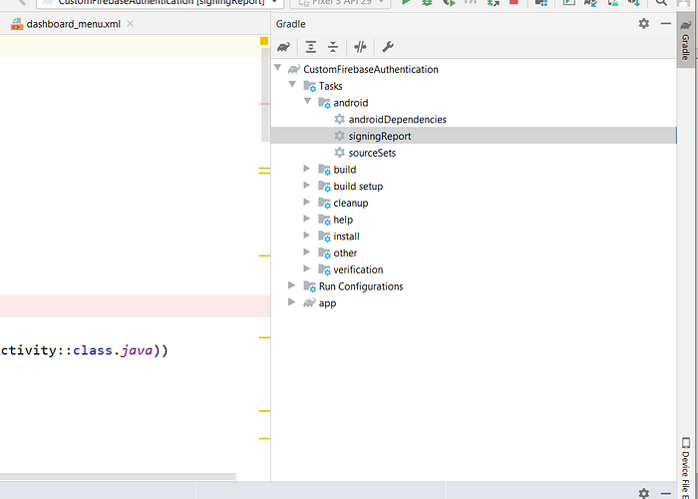
Task: Expand the other task group
Action: 307,252
